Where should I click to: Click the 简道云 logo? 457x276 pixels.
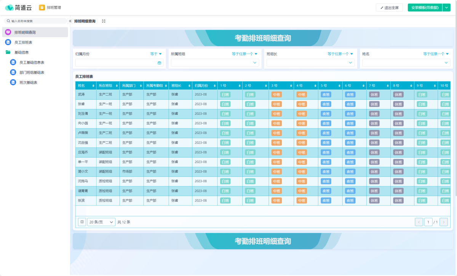pyautogui.click(x=18, y=7)
